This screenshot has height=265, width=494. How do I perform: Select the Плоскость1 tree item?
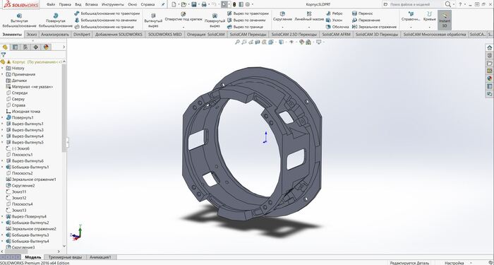[x=19, y=155]
